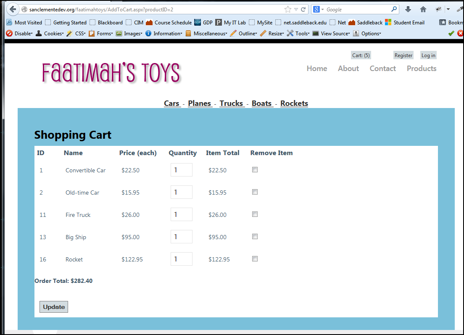Open the Cart: (5) link
464x335 pixels.
point(361,55)
